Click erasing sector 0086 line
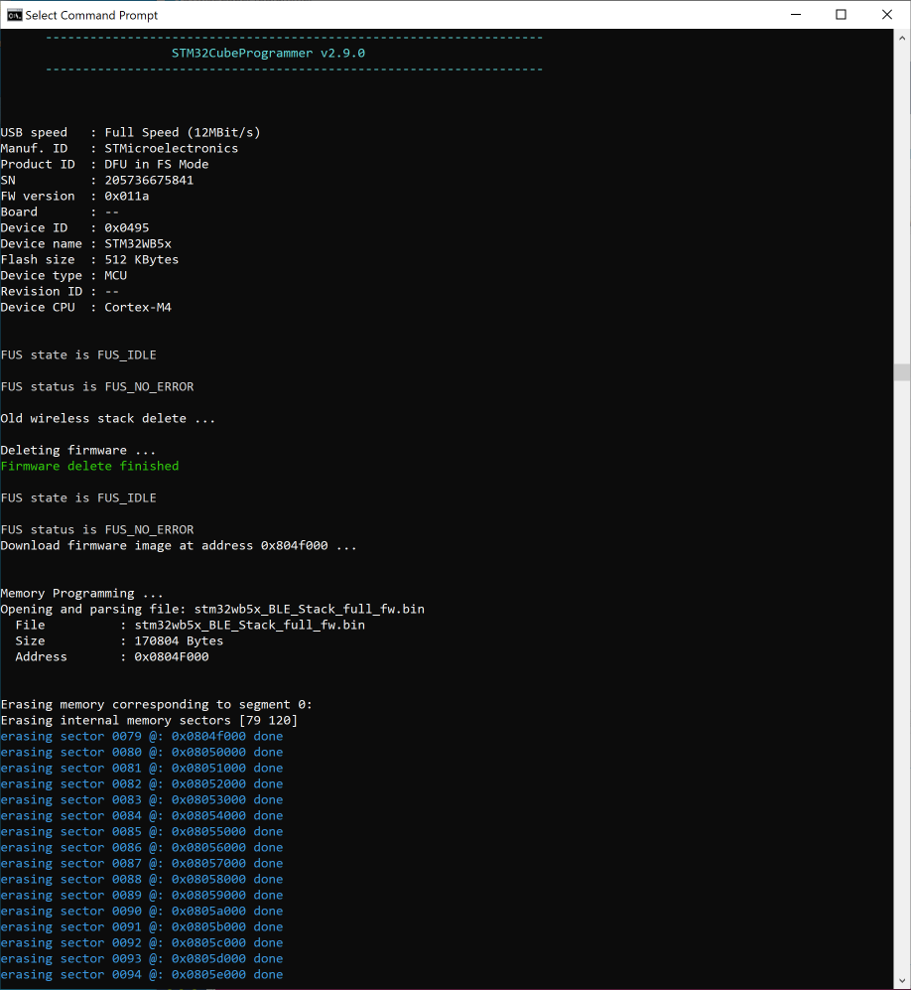 [x=142, y=847]
